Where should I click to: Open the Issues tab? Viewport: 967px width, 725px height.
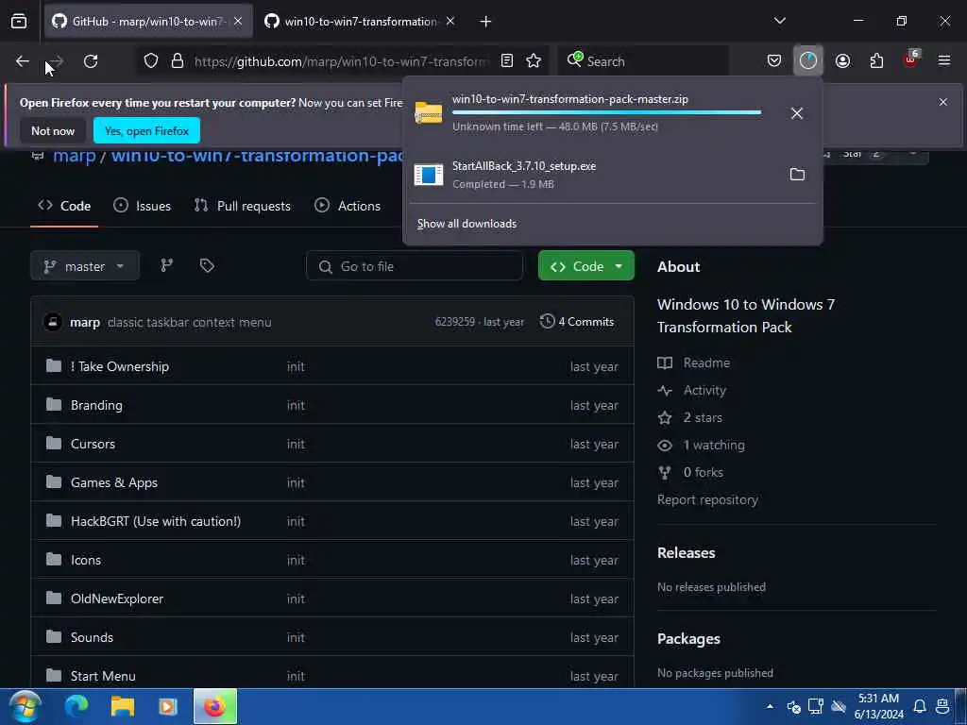coord(142,206)
